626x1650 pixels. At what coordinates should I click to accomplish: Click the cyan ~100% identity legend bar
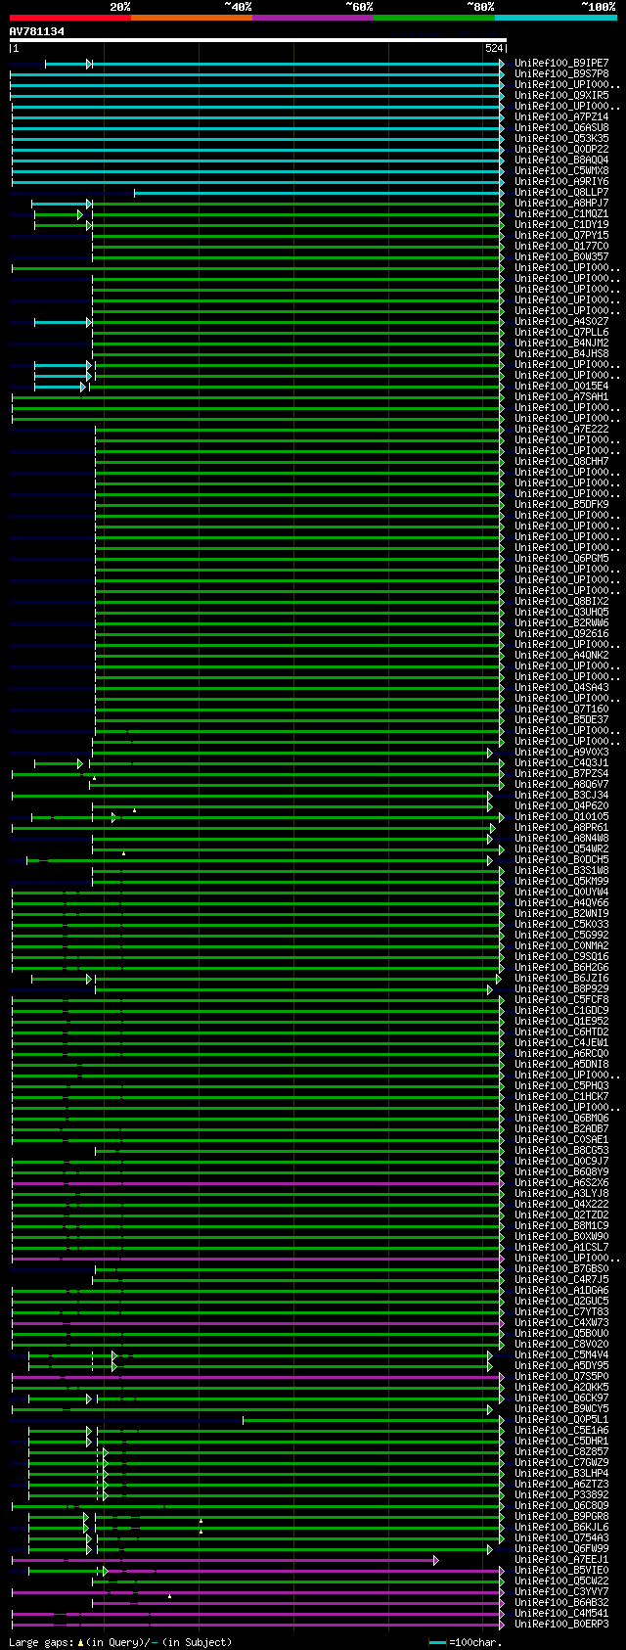tap(556, 18)
